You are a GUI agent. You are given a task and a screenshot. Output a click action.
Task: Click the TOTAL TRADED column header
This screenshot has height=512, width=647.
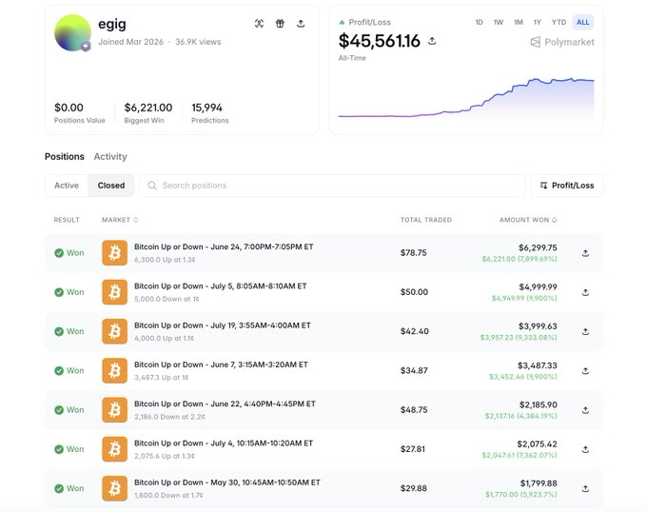pyautogui.click(x=426, y=220)
